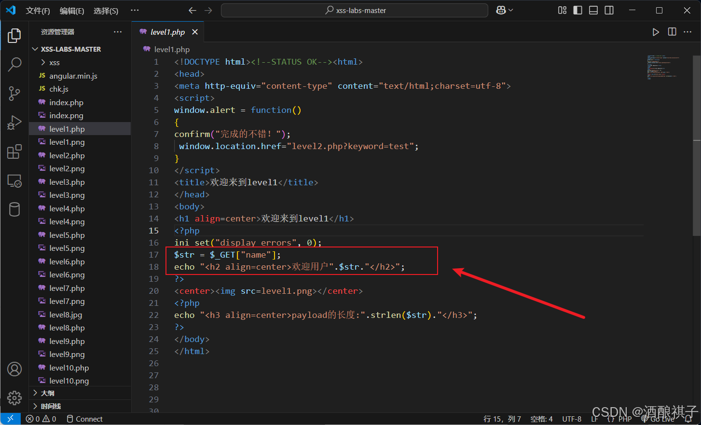Open the Search view in activity bar
701x425 pixels.
(14, 64)
